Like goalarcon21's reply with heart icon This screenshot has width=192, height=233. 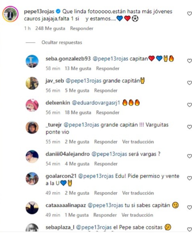pos(190,178)
